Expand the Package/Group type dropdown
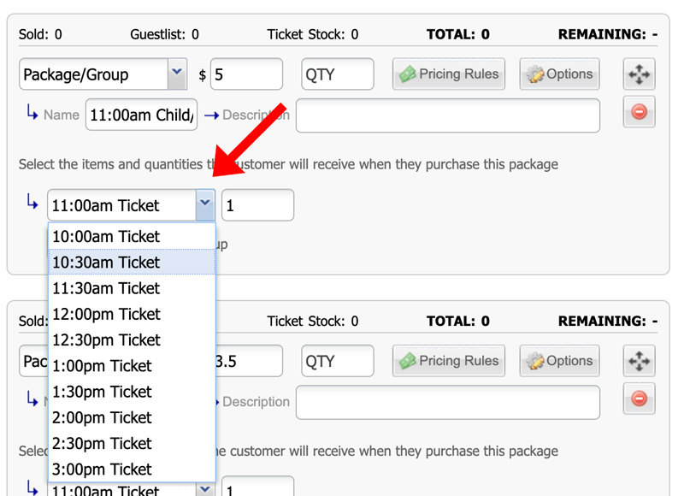Image resolution: width=684 pixels, height=496 pixels. pos(176,74)
